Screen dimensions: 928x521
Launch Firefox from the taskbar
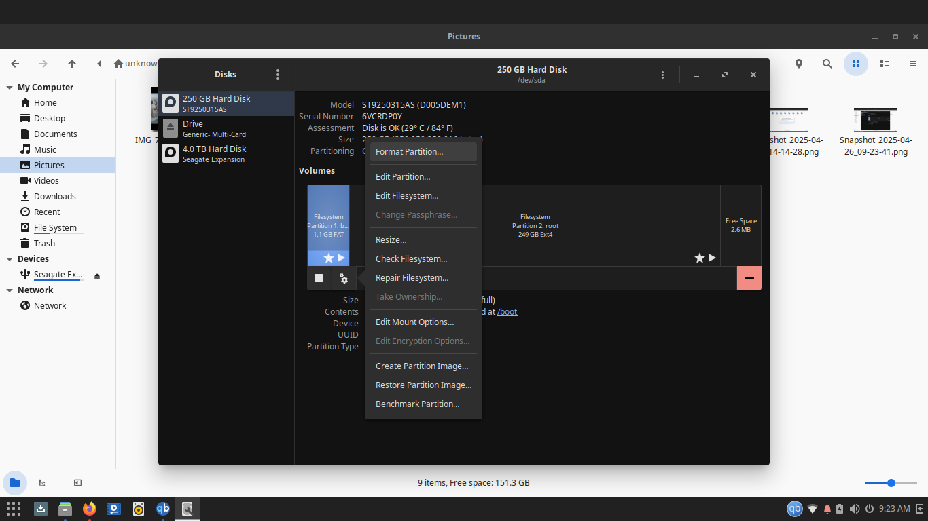point(90,509)
